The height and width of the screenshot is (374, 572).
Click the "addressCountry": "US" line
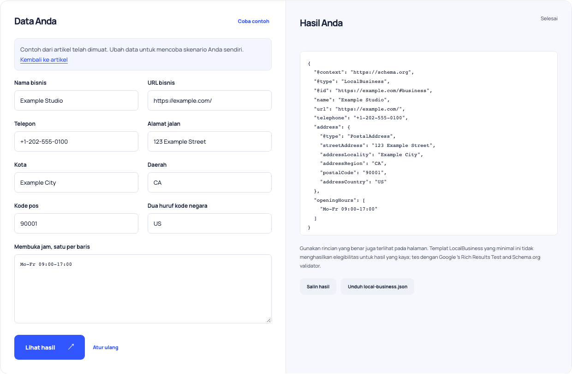tap(353, 182)
